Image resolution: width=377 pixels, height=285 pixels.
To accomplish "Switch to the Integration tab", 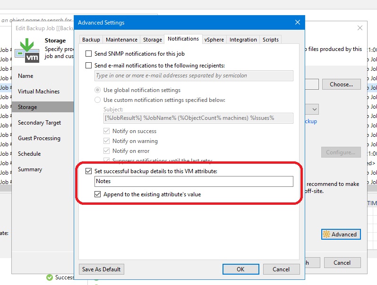I will point(243,40).
